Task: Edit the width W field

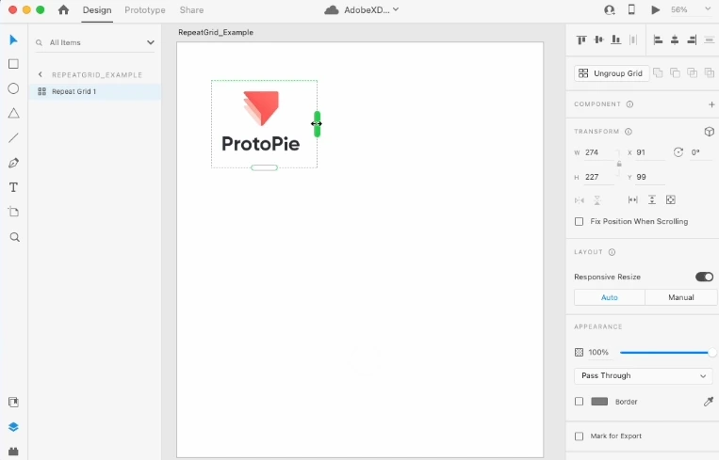Action: pos(599,153)
